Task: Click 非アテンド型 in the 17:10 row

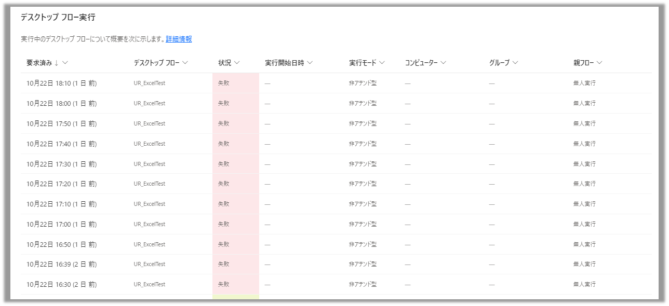Action: click(x=363, y=204)
